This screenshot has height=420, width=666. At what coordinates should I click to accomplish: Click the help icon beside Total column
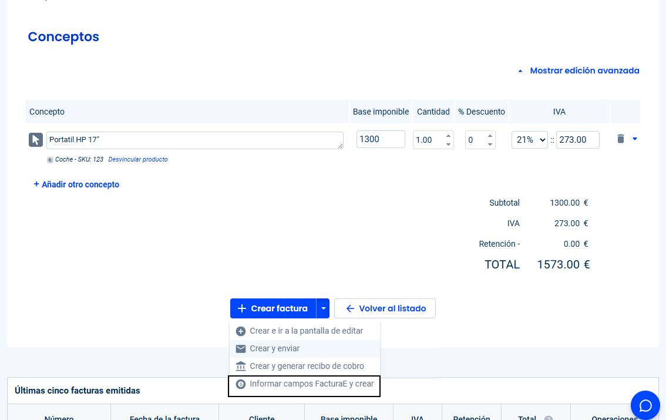click(549, 419)
